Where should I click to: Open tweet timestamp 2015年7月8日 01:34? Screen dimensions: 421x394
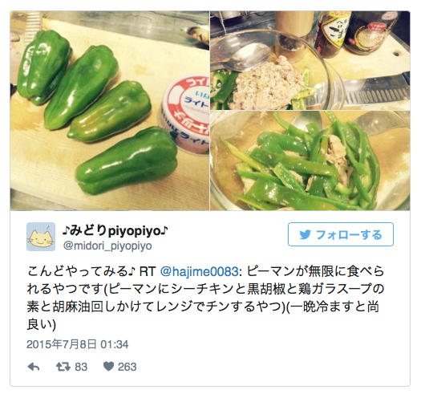78,344
